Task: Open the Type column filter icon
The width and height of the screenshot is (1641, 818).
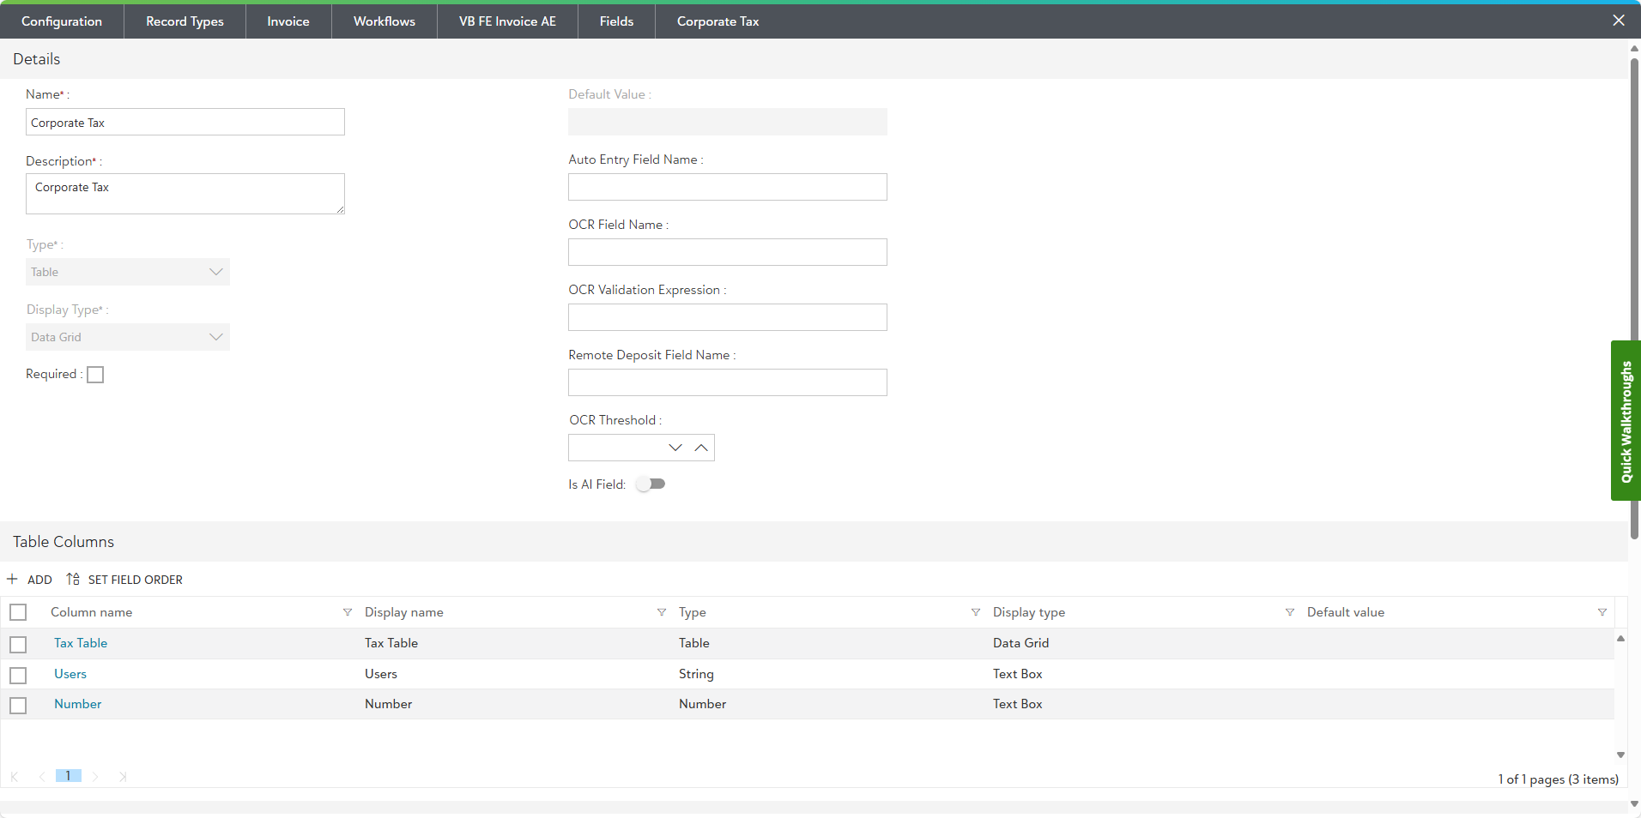Action: tap(976, 612)
